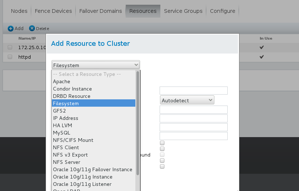Toggle the fourth checkbox in the dialog form

click(x=162, y=161)
